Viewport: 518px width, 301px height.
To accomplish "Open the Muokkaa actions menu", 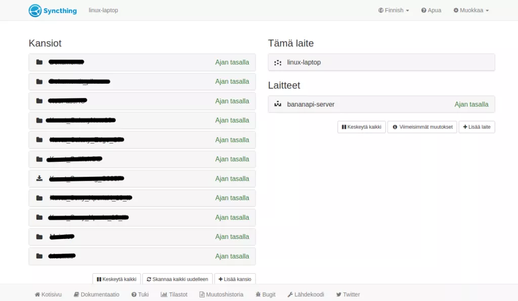I will [x=471, y=10].
